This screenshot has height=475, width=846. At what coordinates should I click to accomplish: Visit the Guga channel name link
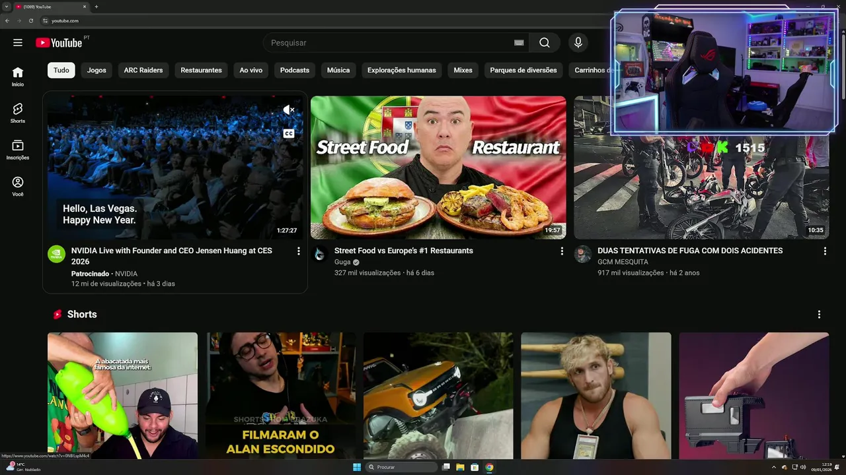342,262
